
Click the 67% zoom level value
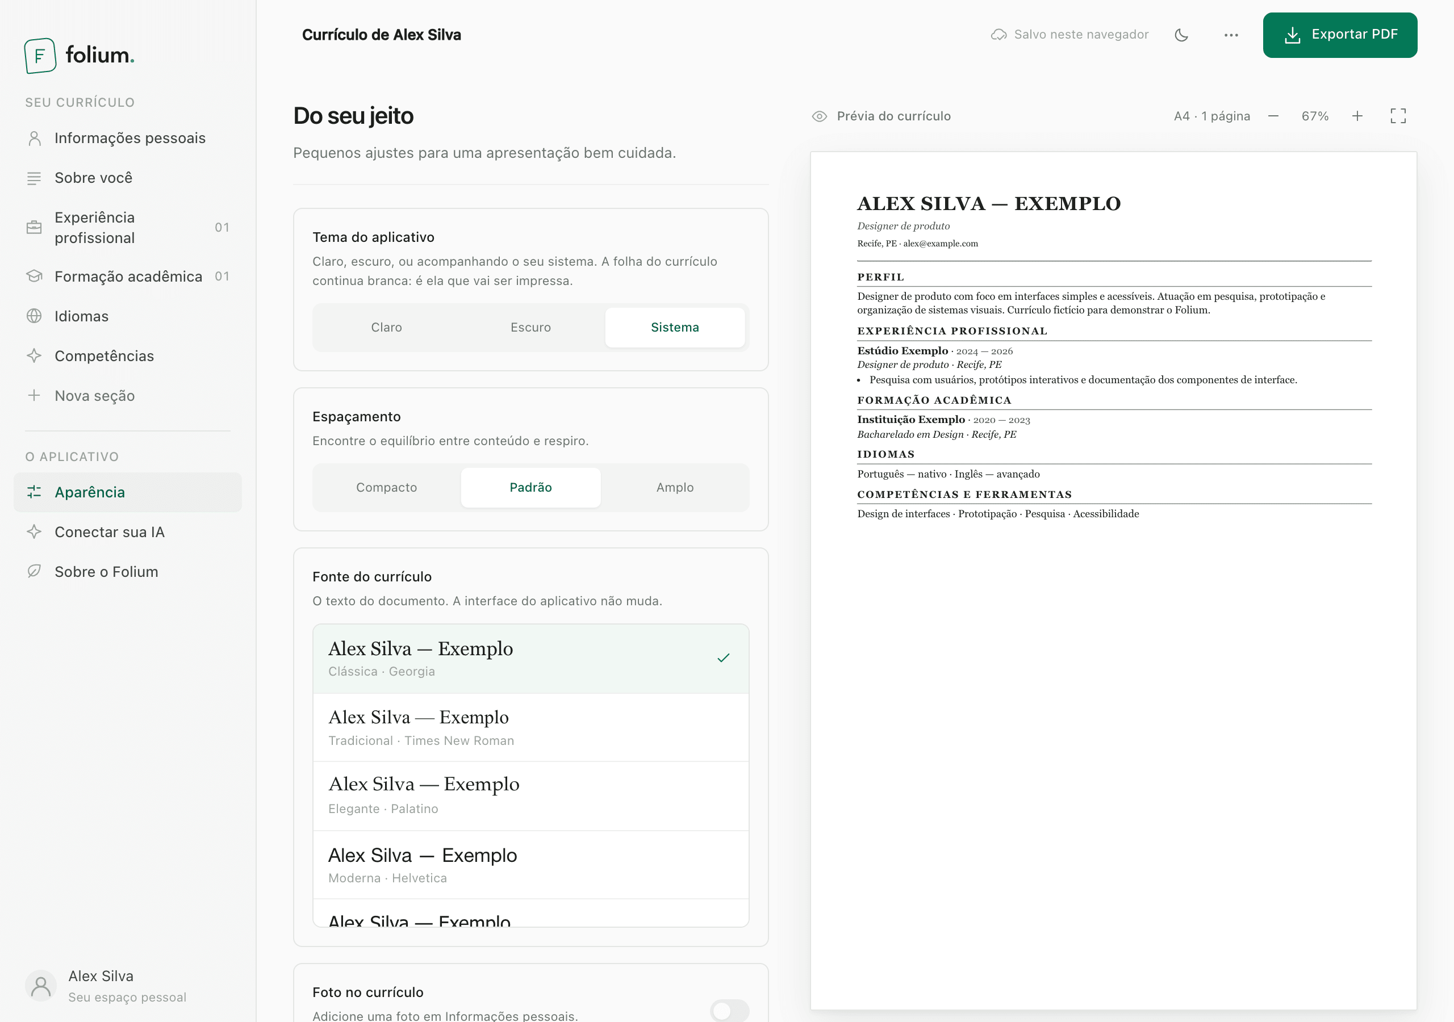(x=1315, y=116)
